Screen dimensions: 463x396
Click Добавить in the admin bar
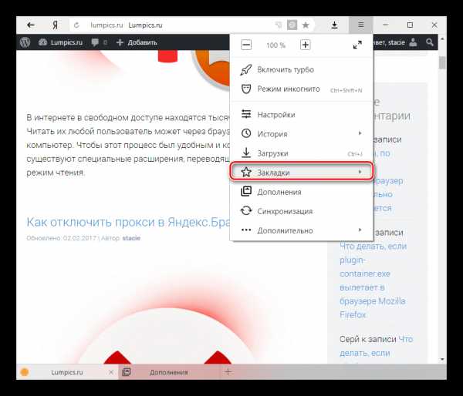point(137,42)
